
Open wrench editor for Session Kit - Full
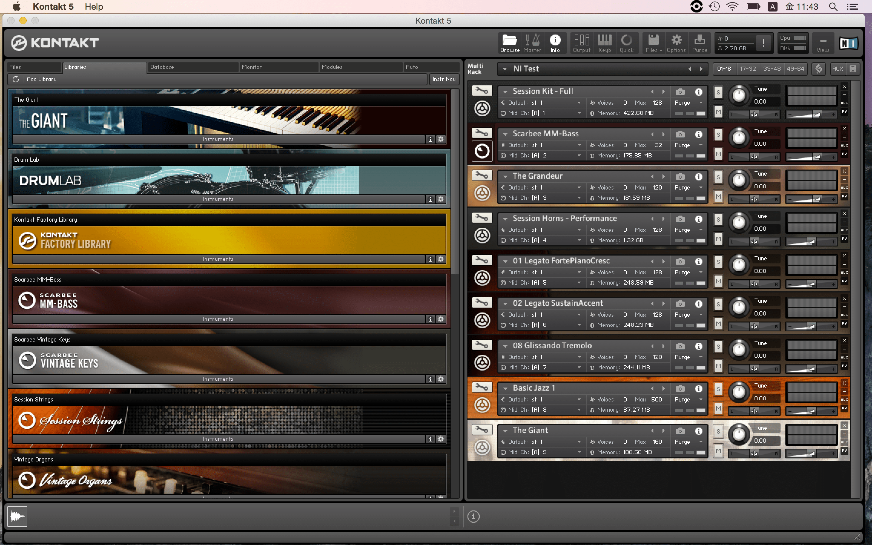pos(482,91)
